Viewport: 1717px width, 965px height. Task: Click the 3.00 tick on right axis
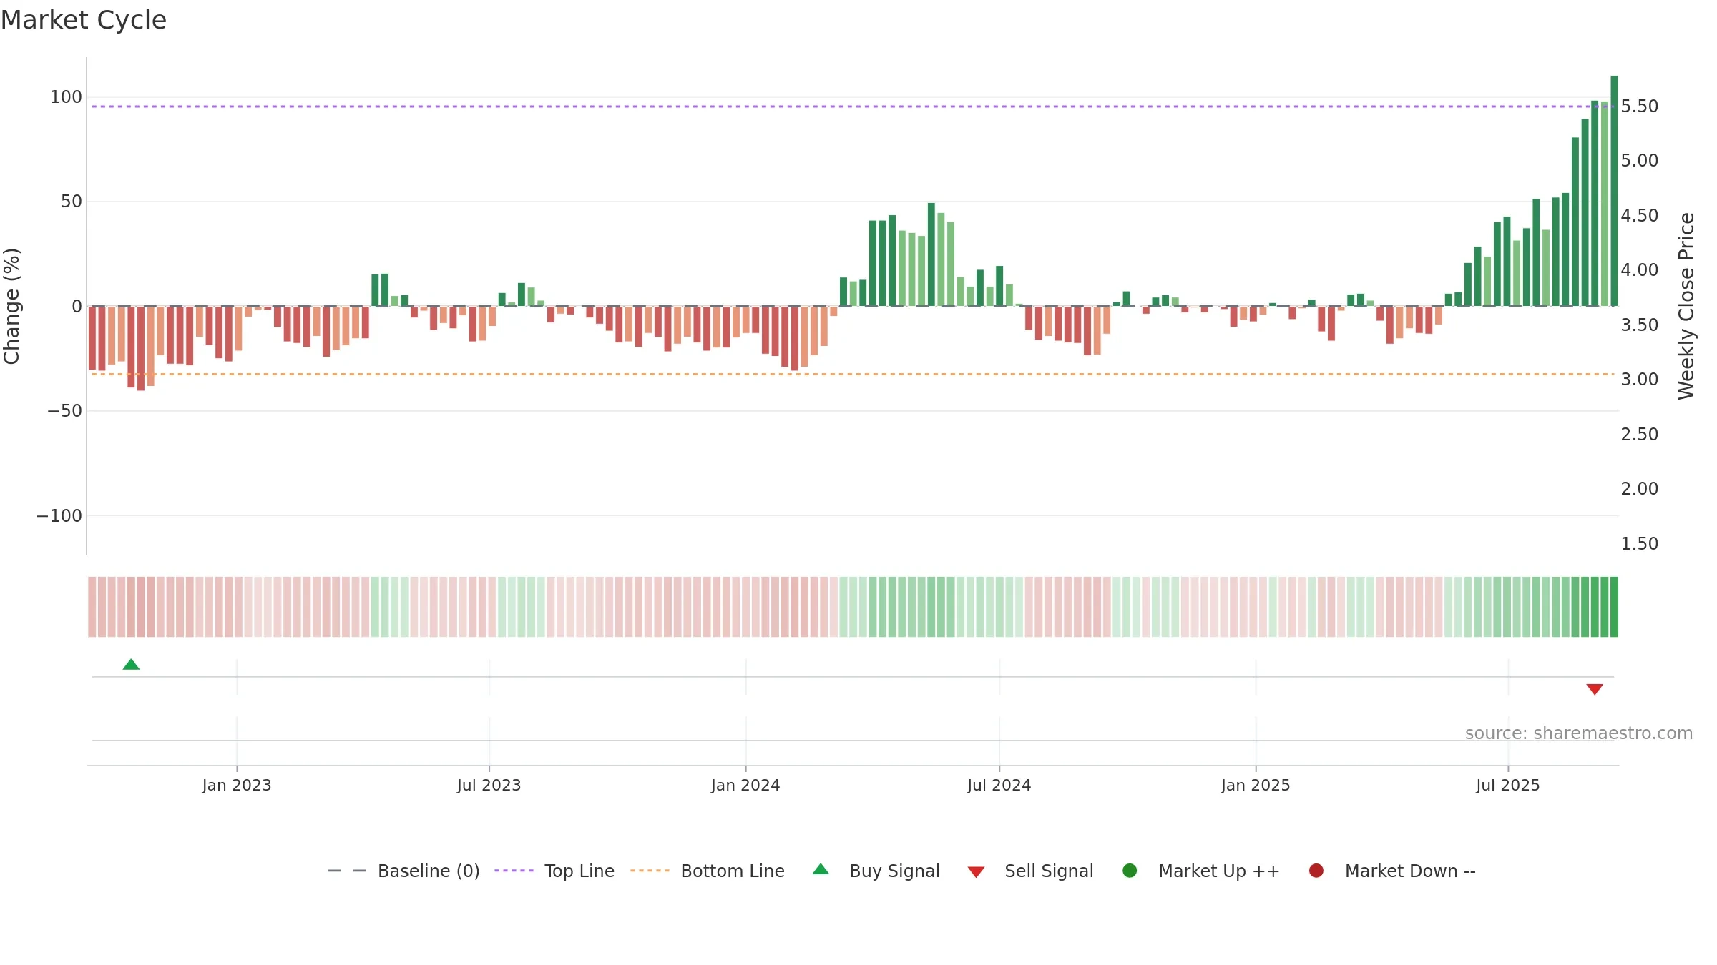tap(1640, 380)
